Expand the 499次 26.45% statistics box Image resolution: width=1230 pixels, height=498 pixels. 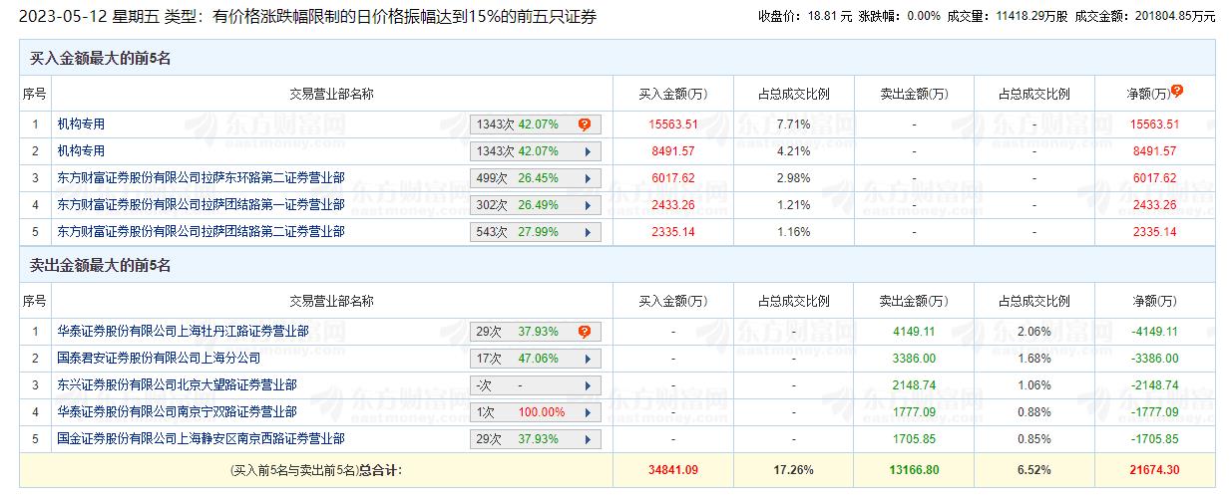pyautogui.click(x=536, y=178)
